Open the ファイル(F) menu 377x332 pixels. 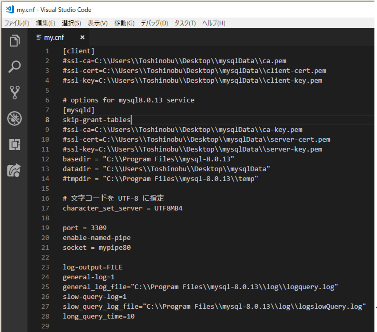click(x=17, y=23)
